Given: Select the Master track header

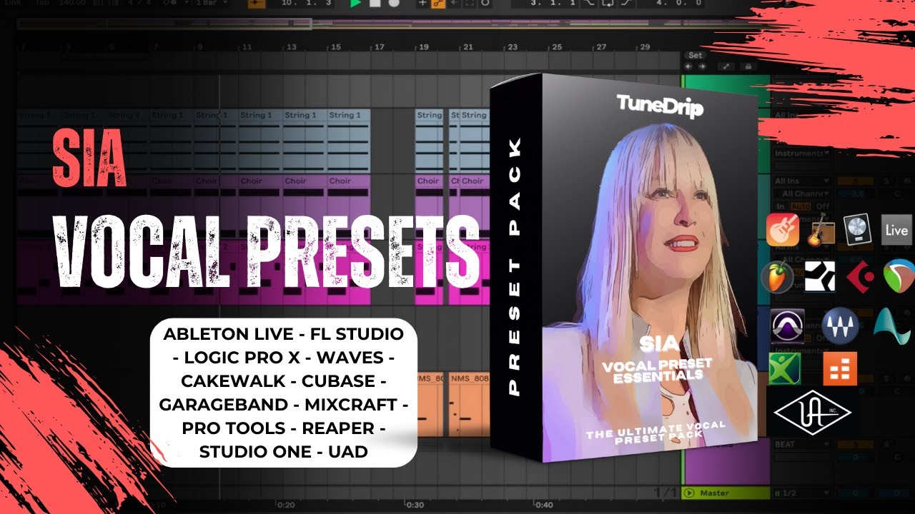Looking at the screenshot, I should point(726,493).
